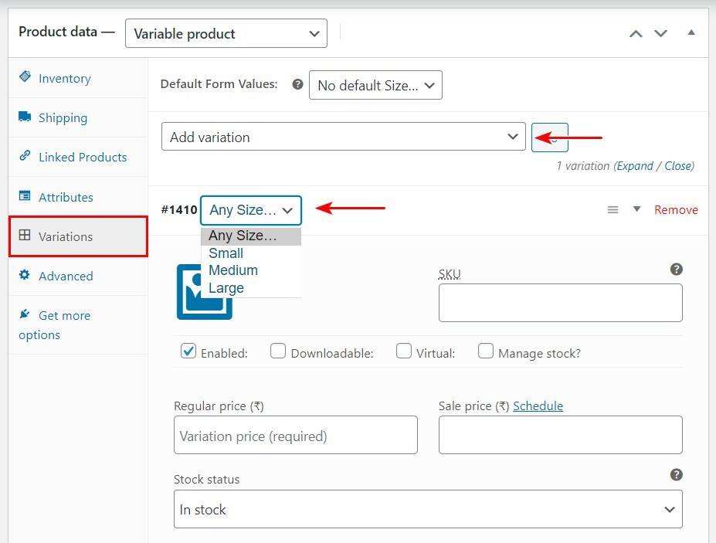
Task: Choose Medium from the size list
Action: pos(232,270)
